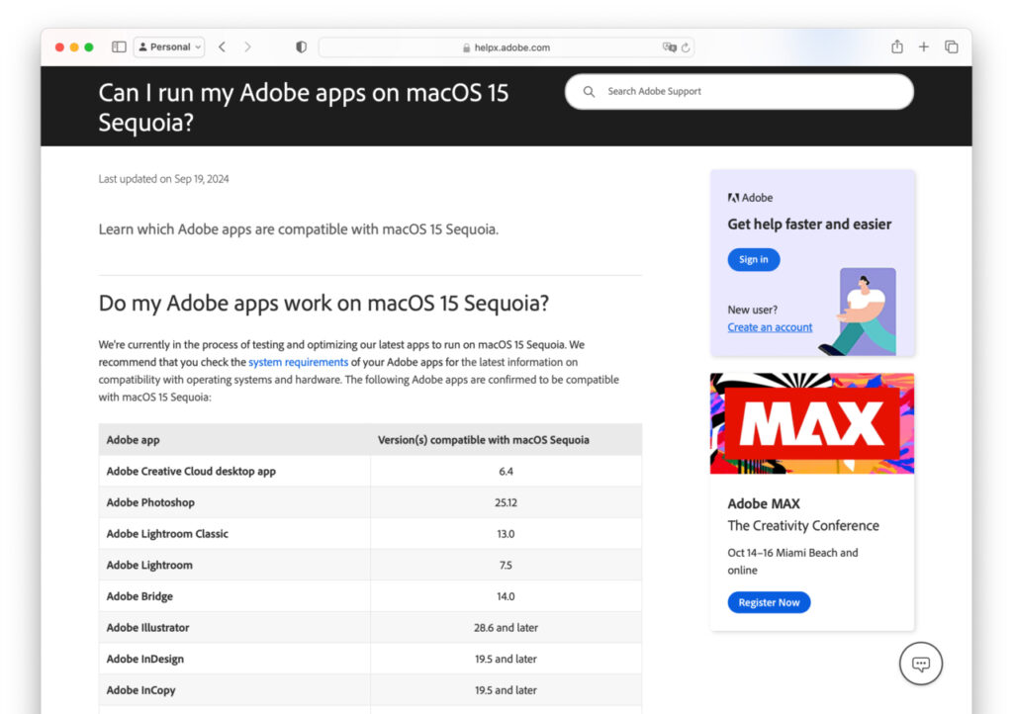
Task: Open the Create an account link
Action: 770,326
